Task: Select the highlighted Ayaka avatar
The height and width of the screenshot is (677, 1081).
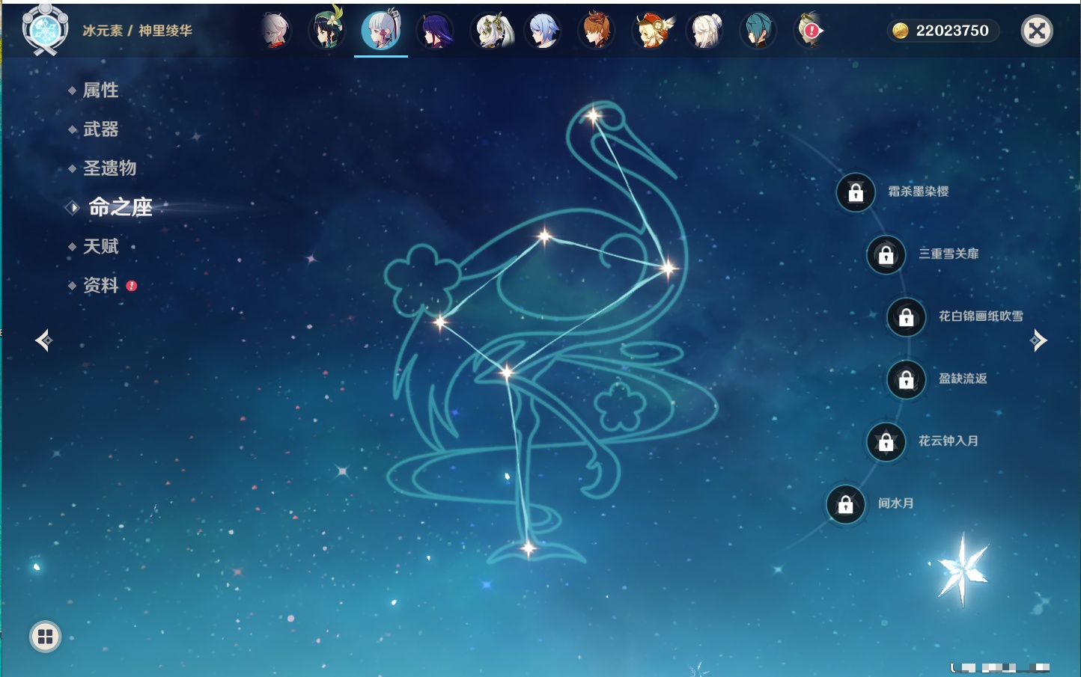Action: pos(381,30)
